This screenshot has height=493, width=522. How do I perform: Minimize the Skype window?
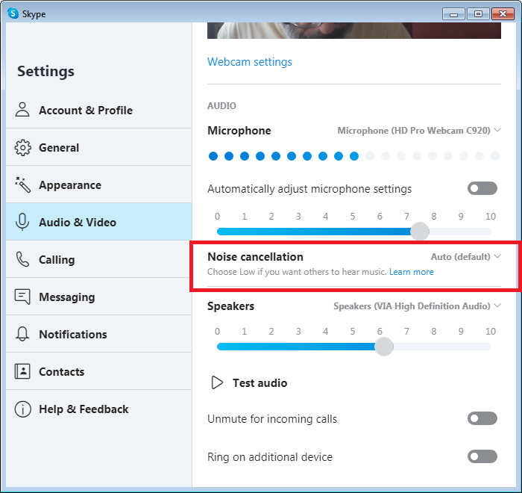tap(453, 14)
